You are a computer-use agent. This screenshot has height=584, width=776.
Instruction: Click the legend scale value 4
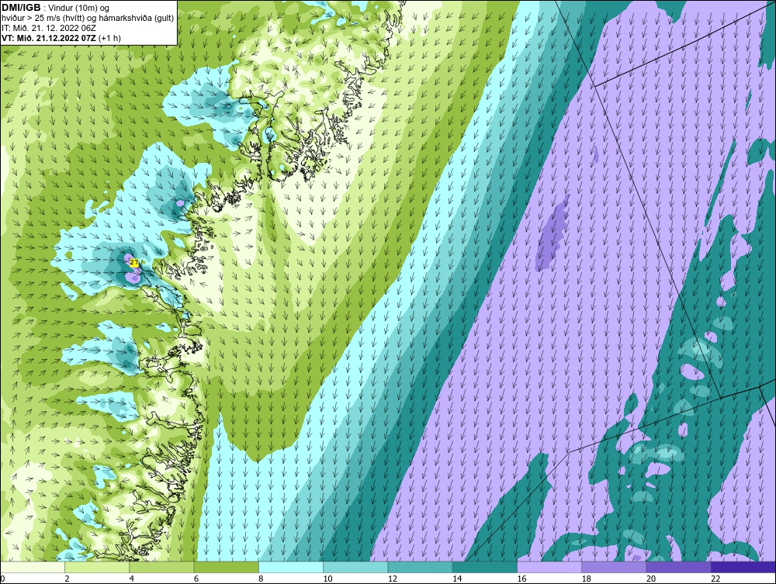click(132, 579)
